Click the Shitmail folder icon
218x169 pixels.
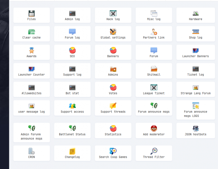click(154, 69)
